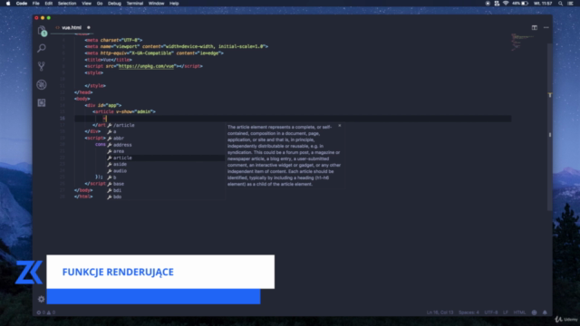Choose /article closing tag suggestion
The image size is (580, 326).
[166, 125]
